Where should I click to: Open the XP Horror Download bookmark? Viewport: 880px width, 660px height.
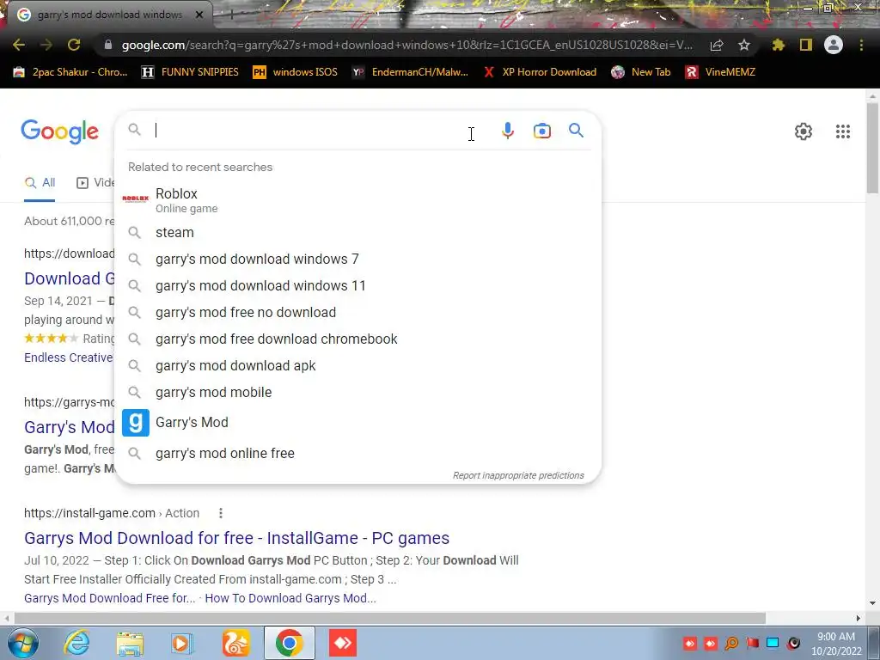click(x=540, y=72)
